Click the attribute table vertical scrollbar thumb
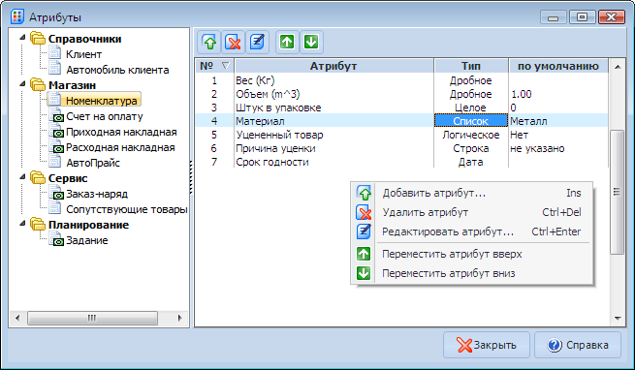Image resolution: width=635 pixels, height=370 pixels. [x=618, y=192]
